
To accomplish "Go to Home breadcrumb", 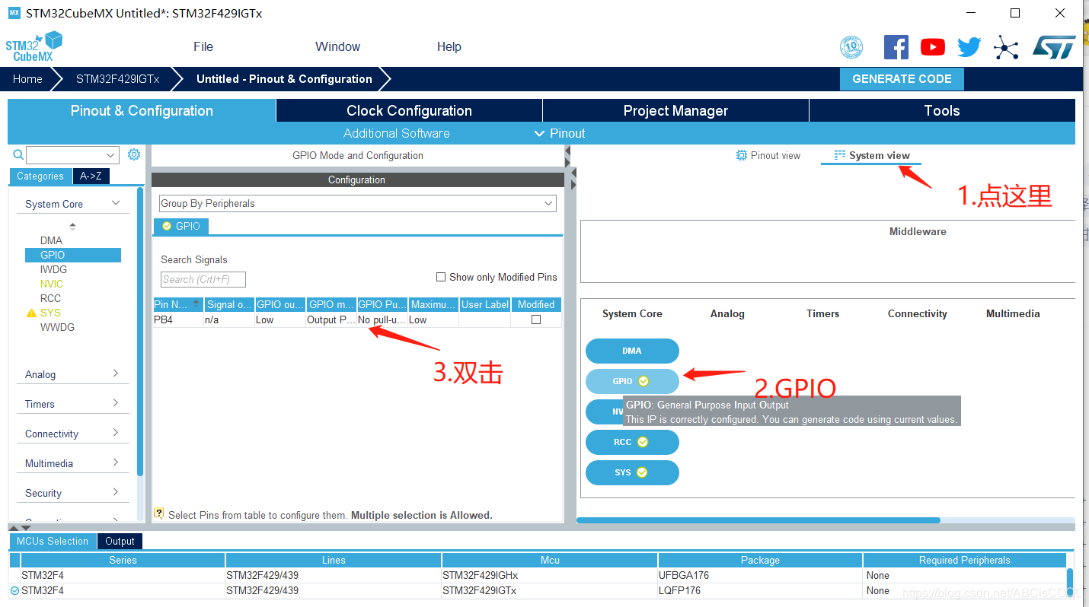I will click(27, 79).
